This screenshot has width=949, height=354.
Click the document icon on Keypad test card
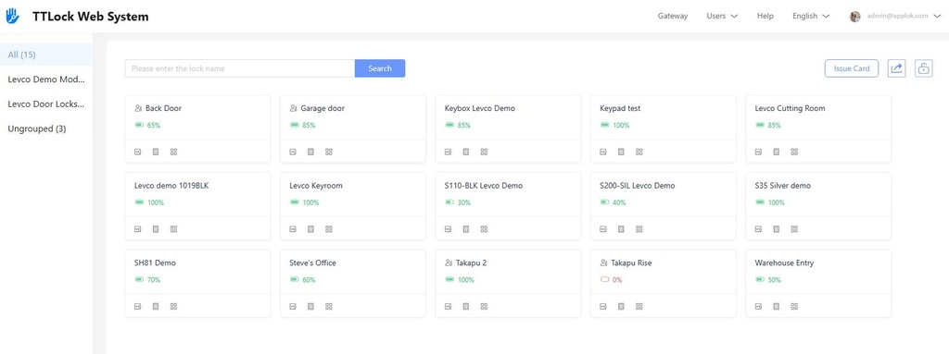pos(621,152)
